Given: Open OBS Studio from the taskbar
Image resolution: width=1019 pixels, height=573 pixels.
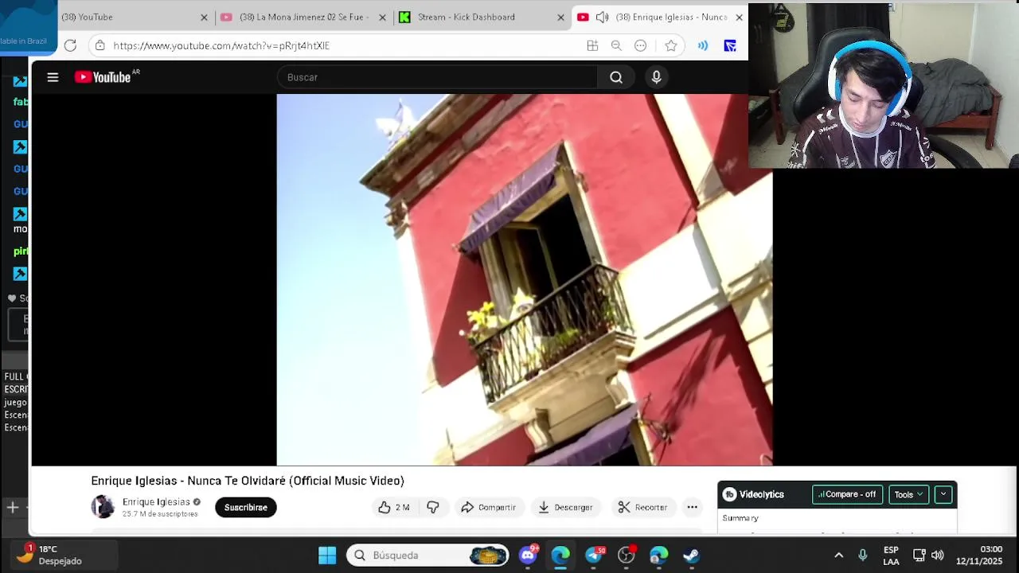Looking at the screenshot, I should [627, 555].
